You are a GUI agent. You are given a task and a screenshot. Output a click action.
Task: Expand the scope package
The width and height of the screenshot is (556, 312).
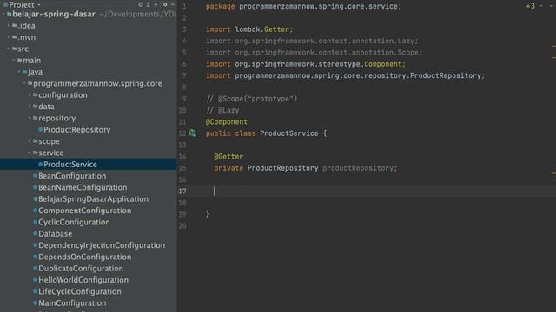click(30, 140)
